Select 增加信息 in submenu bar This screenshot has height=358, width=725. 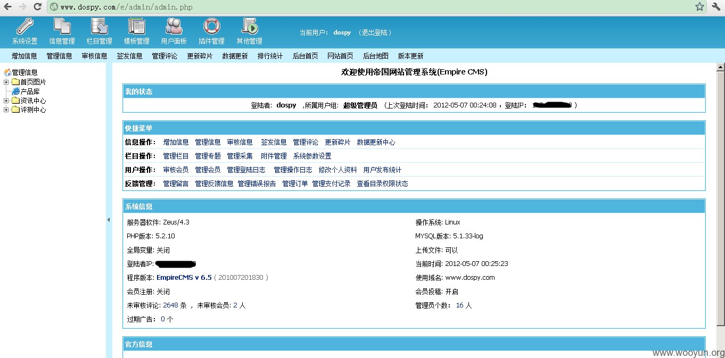tap(24, 56)
